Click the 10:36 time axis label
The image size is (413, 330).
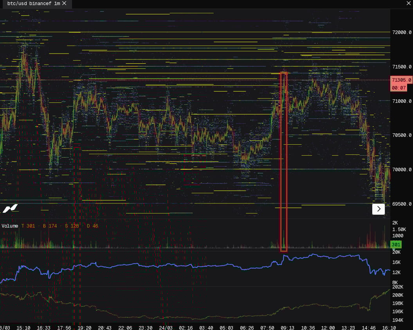(308, 328)
